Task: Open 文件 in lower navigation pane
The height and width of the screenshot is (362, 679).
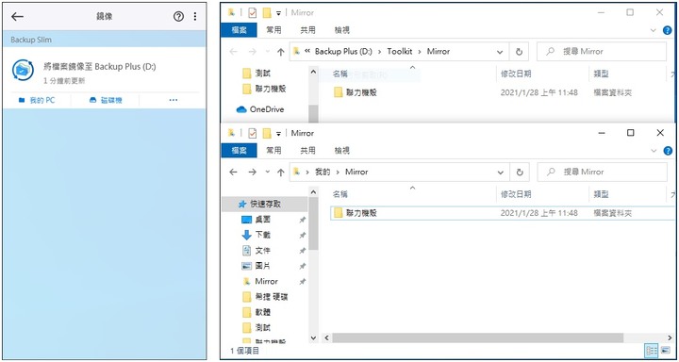Action: click(x=256, y=250)
